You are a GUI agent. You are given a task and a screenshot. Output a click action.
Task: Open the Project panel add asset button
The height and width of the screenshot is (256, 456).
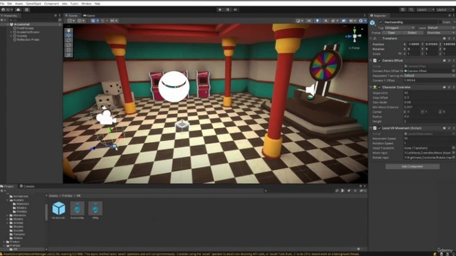[2, 191]
